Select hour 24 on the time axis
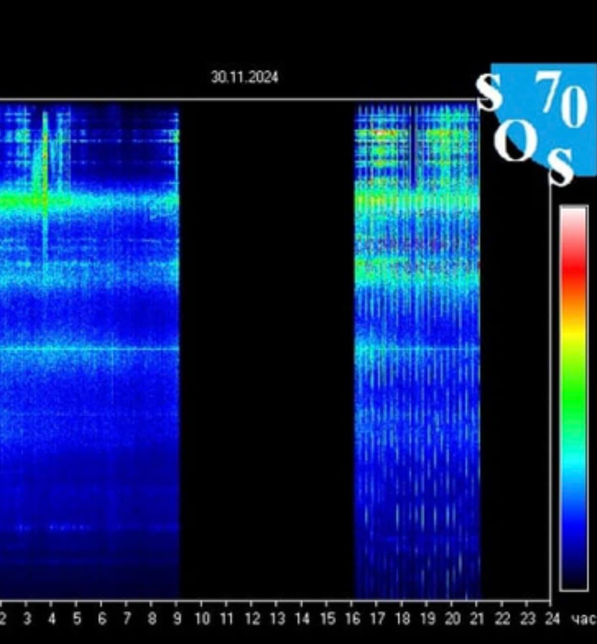This screenshot has width=597, height=644. point(552,619)
